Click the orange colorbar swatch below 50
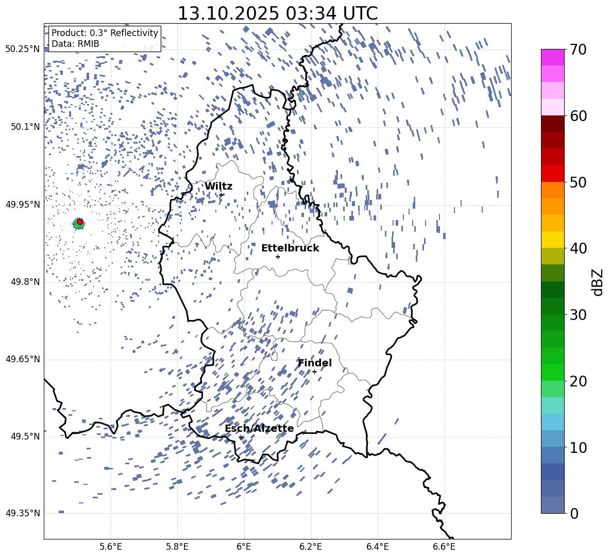Viewport: 610px width, 557px height. [x=552, y=190]
